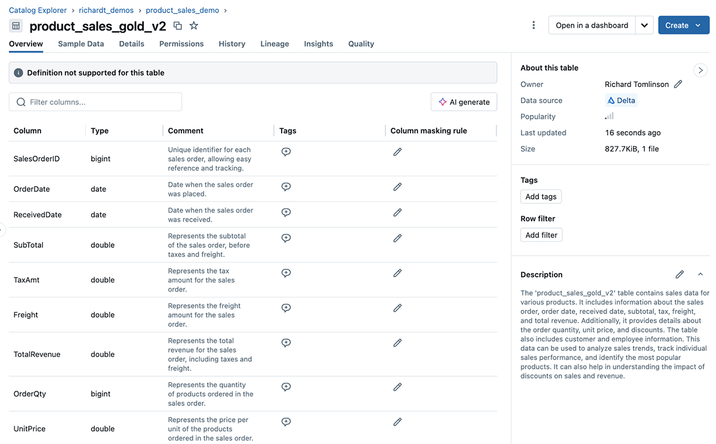Image resolution: width=716 pixels, height=444 pixels.
Task: Copy the table name product_sales_gold_v2
Action: (x=178, y=26)
